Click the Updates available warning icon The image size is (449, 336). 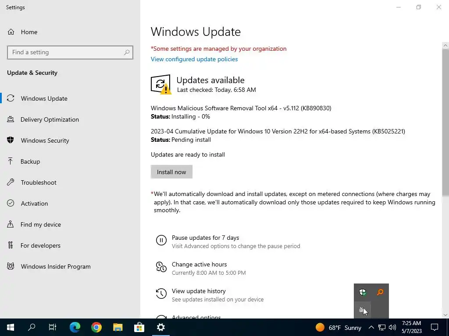[161, 84]
